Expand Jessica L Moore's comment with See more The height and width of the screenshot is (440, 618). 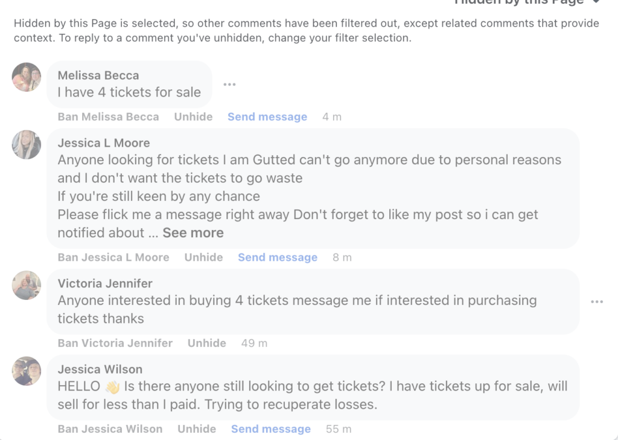[193, 233]
